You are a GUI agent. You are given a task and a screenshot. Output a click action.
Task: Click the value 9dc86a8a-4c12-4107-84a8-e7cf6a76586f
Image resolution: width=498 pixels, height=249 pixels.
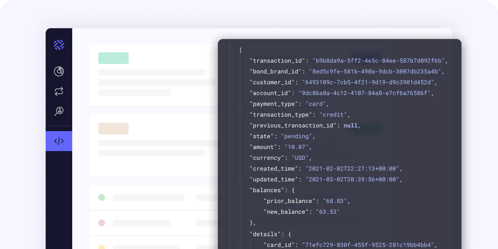tap(364, 93)
